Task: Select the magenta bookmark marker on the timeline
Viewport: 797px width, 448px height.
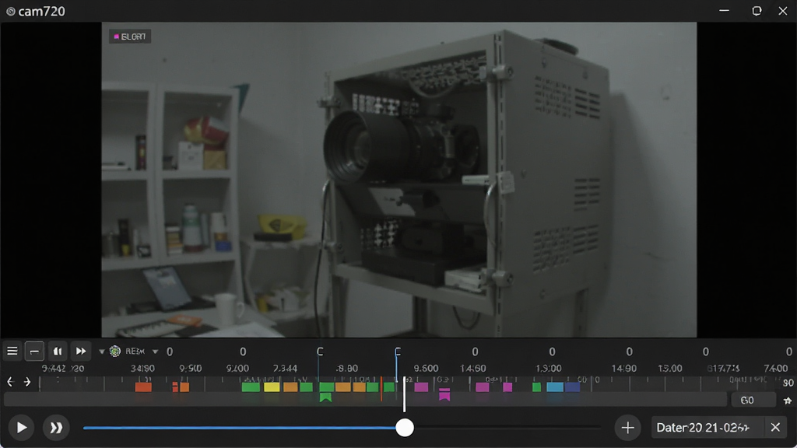Action: (444, 394)
